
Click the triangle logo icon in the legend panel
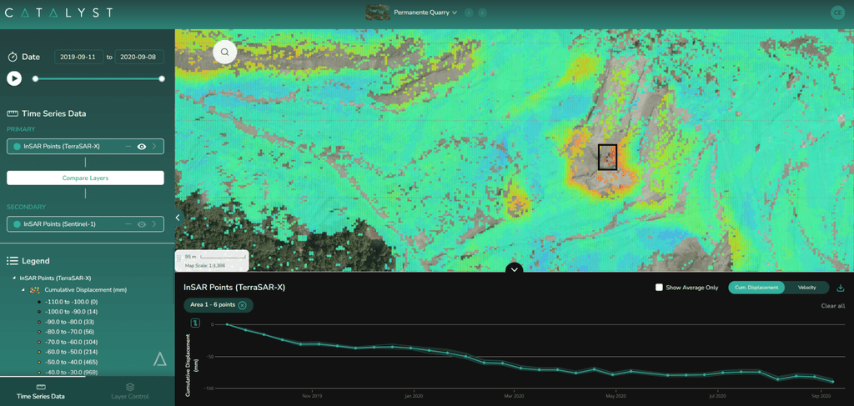(x=159, y=358)
